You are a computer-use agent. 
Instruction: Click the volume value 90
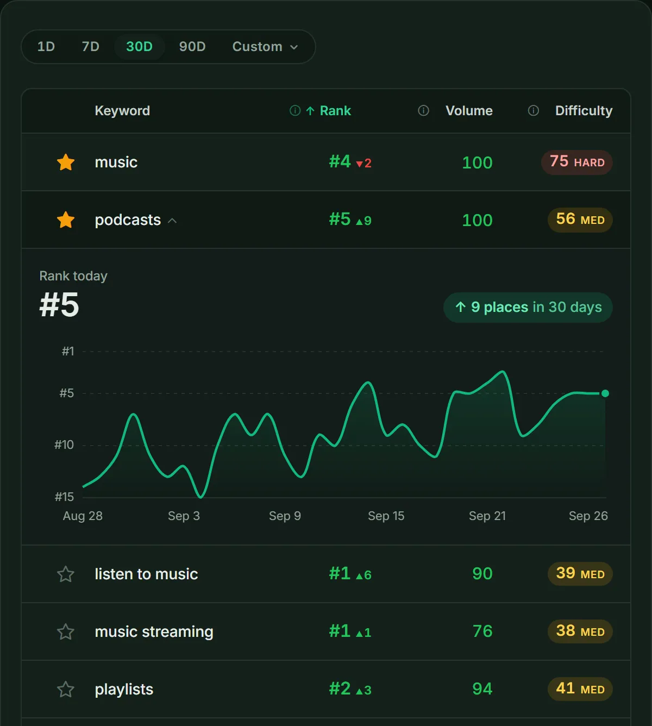[x=482, y=574]
